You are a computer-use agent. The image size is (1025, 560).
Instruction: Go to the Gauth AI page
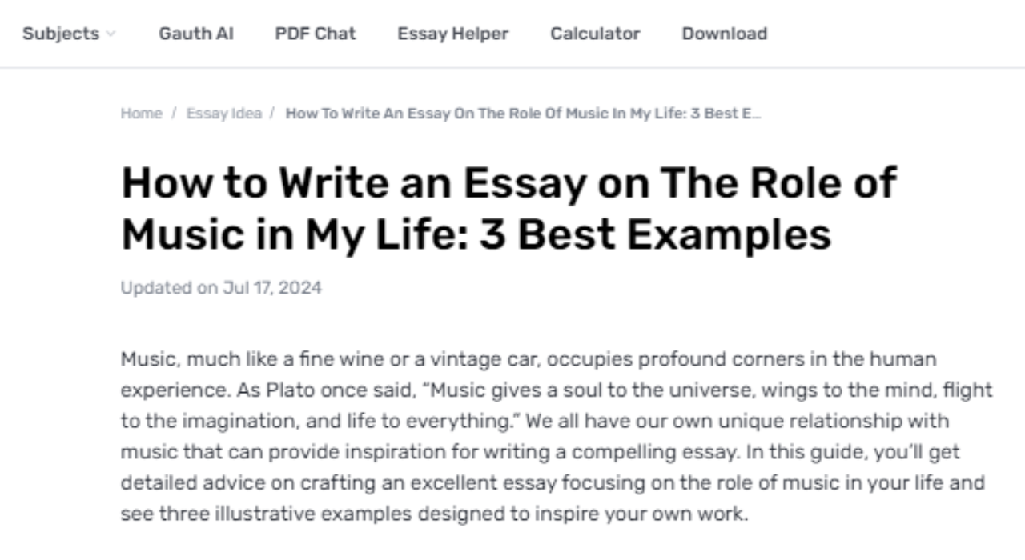196,34
